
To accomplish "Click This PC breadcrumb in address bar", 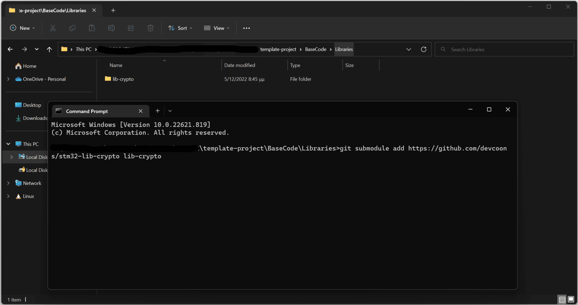I will 84,49.
